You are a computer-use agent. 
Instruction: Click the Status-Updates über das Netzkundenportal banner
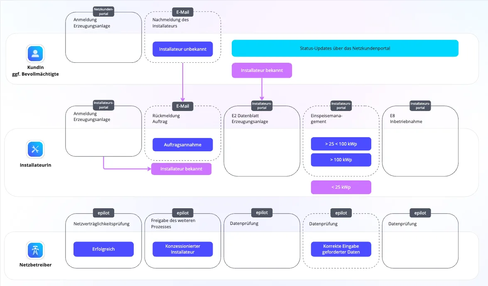(345, 48)
